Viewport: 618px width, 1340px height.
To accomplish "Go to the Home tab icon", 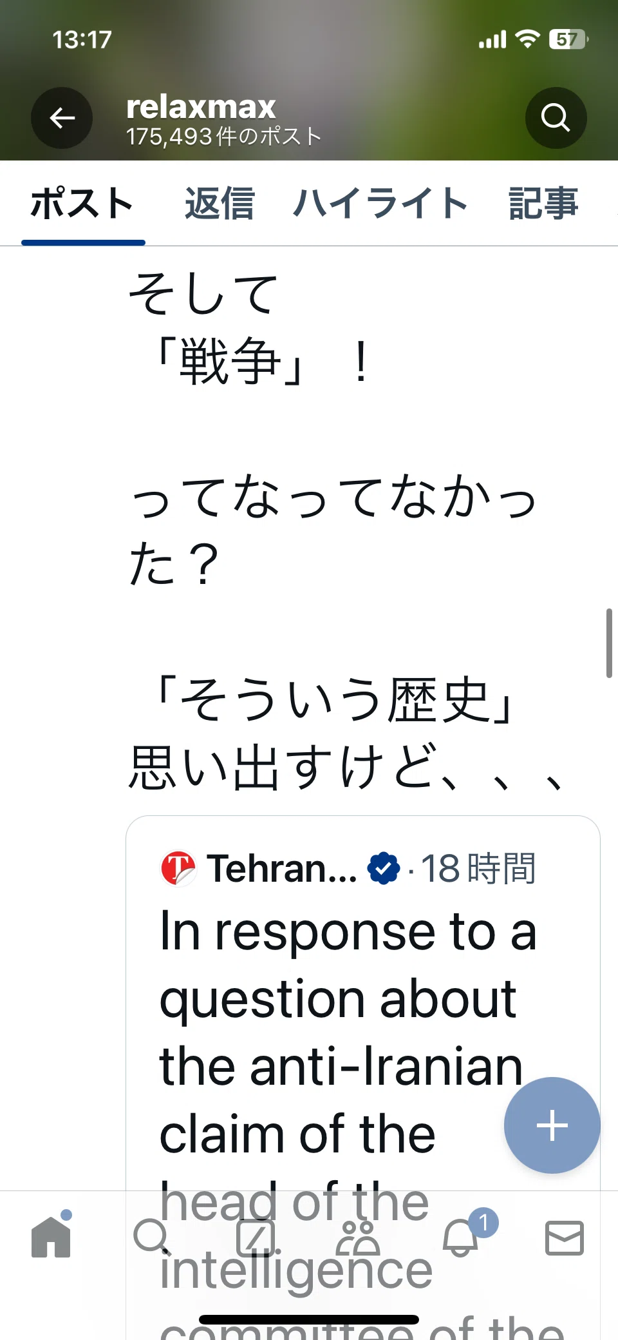I will point(51,1236).
